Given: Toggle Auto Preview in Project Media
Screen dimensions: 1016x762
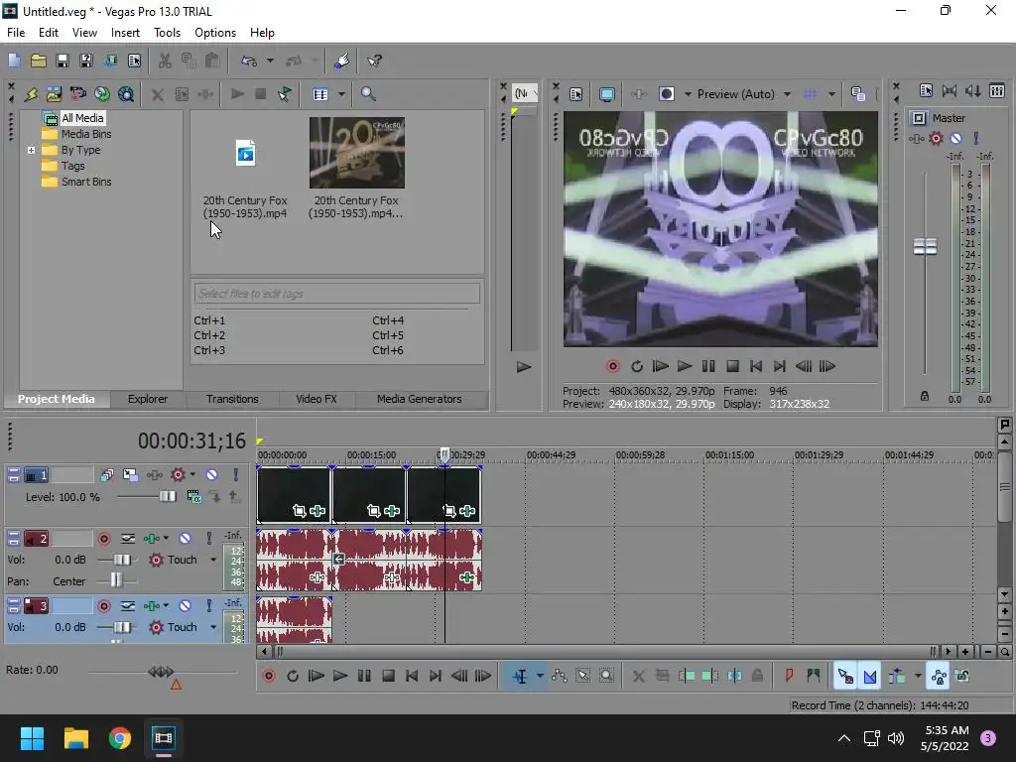Looking at the screenshot, I should (x=285, y=94).
